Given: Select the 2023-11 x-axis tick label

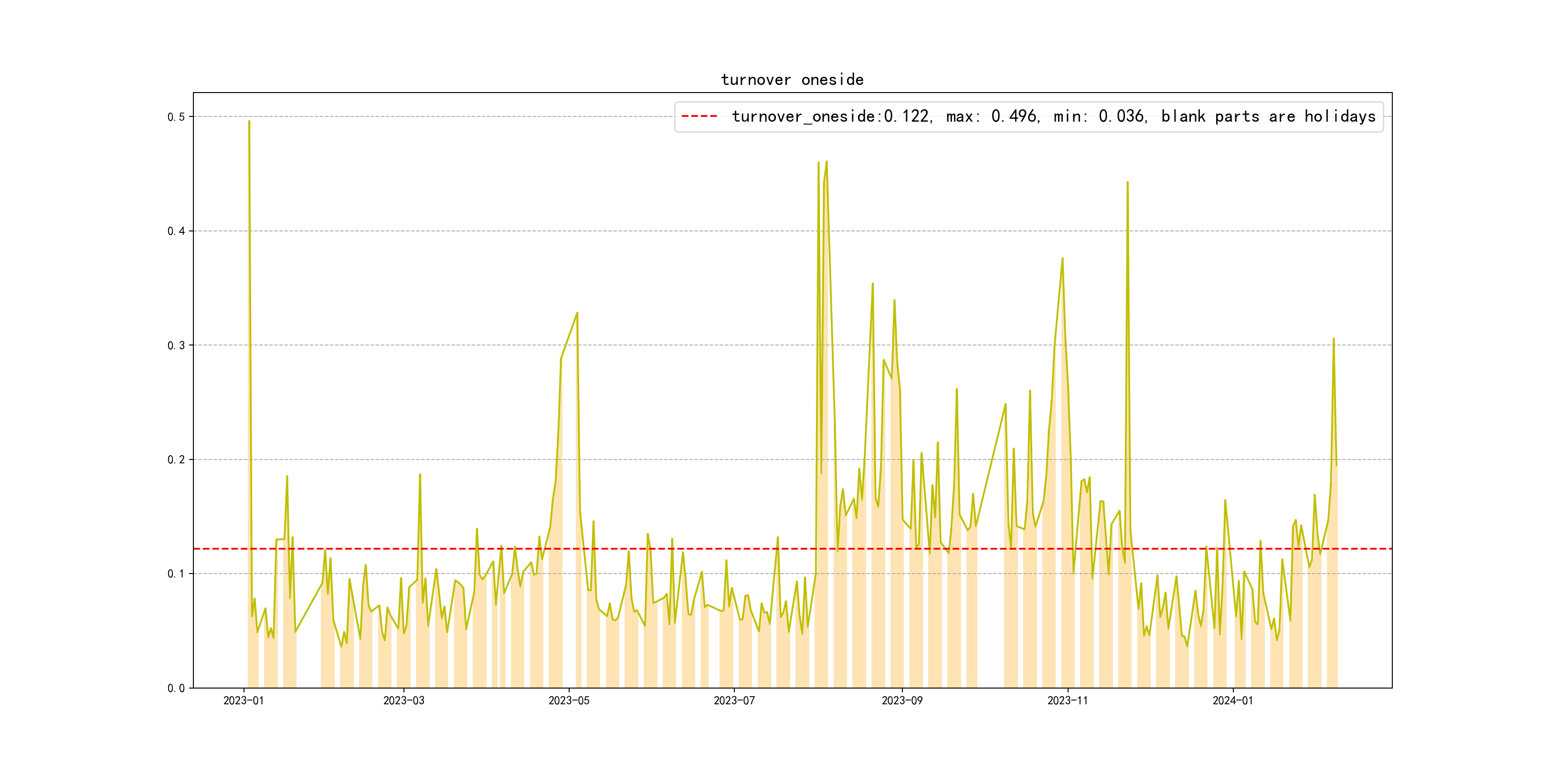Looking at the screenshot, I should (1067, 700).
